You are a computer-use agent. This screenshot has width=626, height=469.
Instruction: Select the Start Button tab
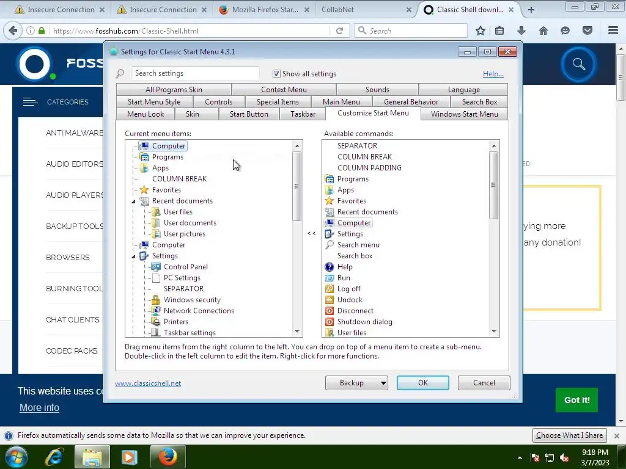pyautogui.click(x=249, y=114)
